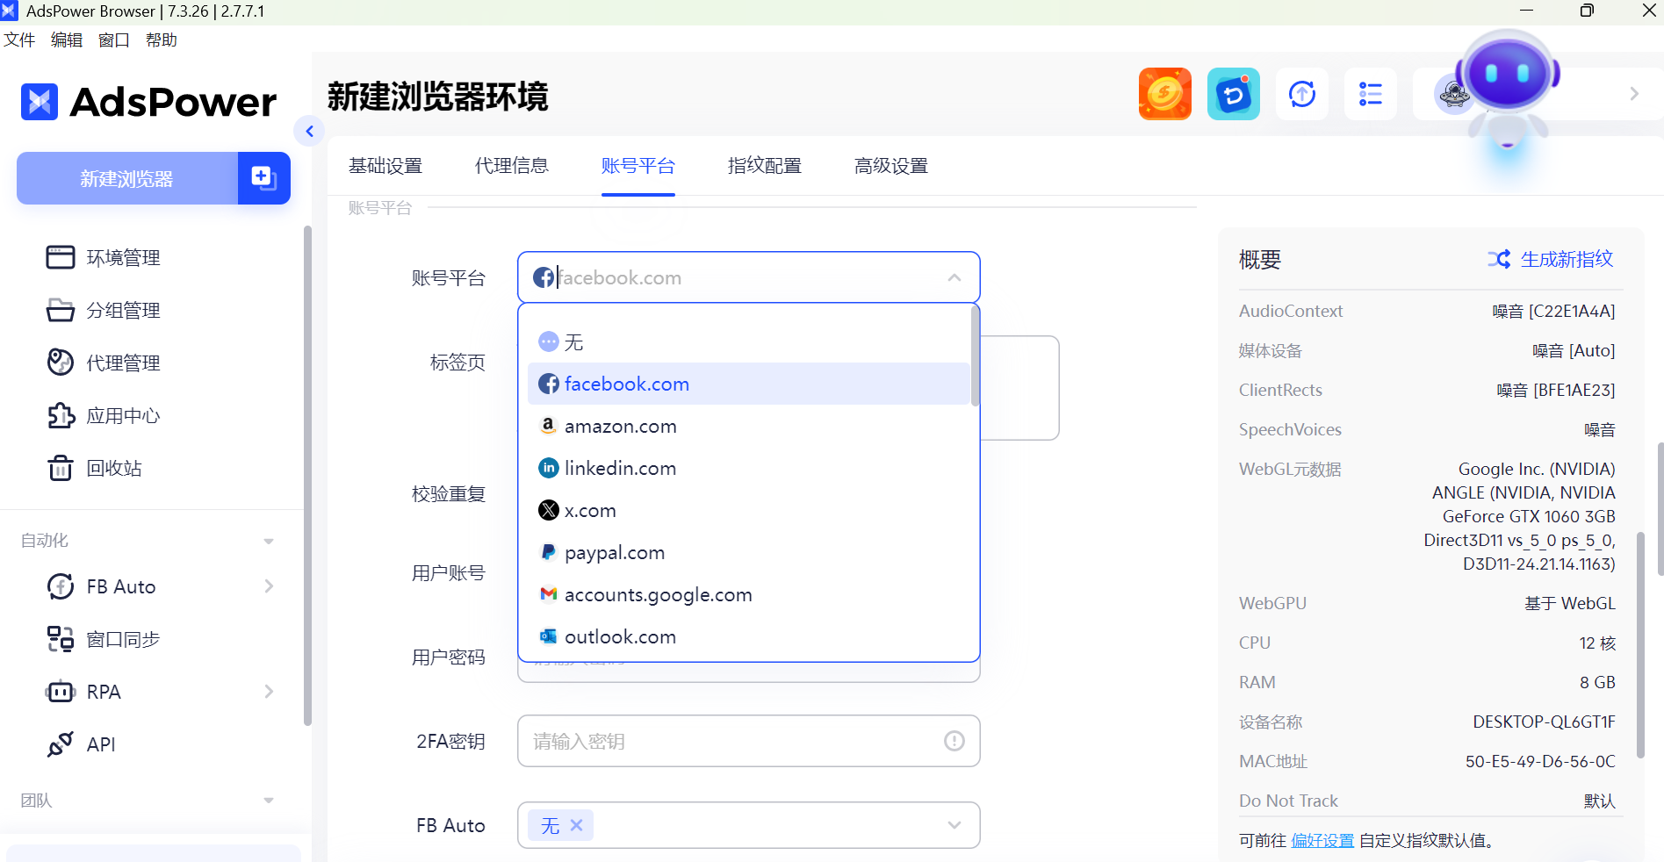
Task: Click the 新建浏览器 button
Action: click(x=127, y=178)
